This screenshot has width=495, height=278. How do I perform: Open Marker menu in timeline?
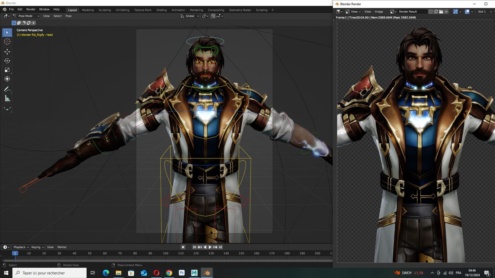pos(62,247)
